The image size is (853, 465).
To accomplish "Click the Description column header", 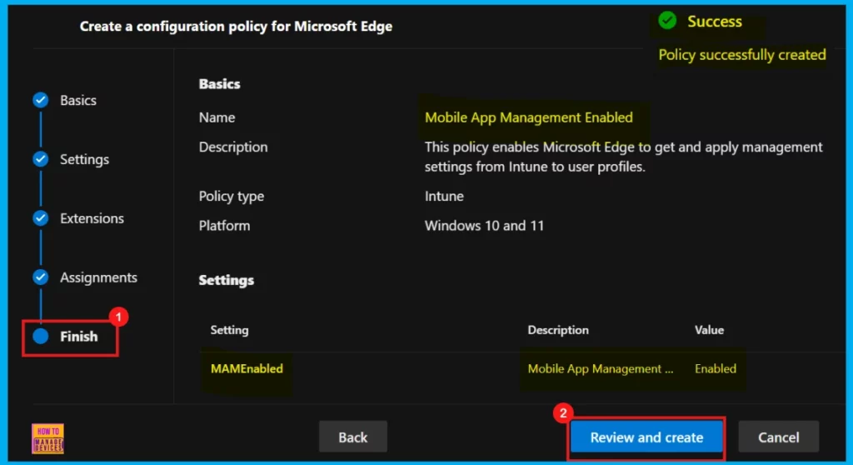I will click(558, 330).
